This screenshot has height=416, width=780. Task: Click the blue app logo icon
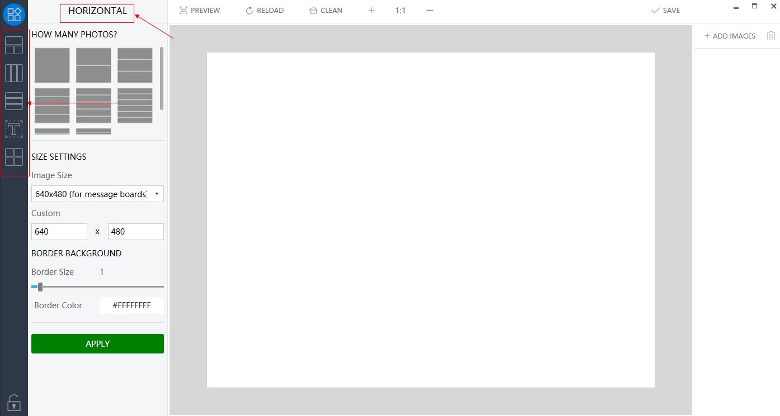pyautogui.click(x=14, y=14)
